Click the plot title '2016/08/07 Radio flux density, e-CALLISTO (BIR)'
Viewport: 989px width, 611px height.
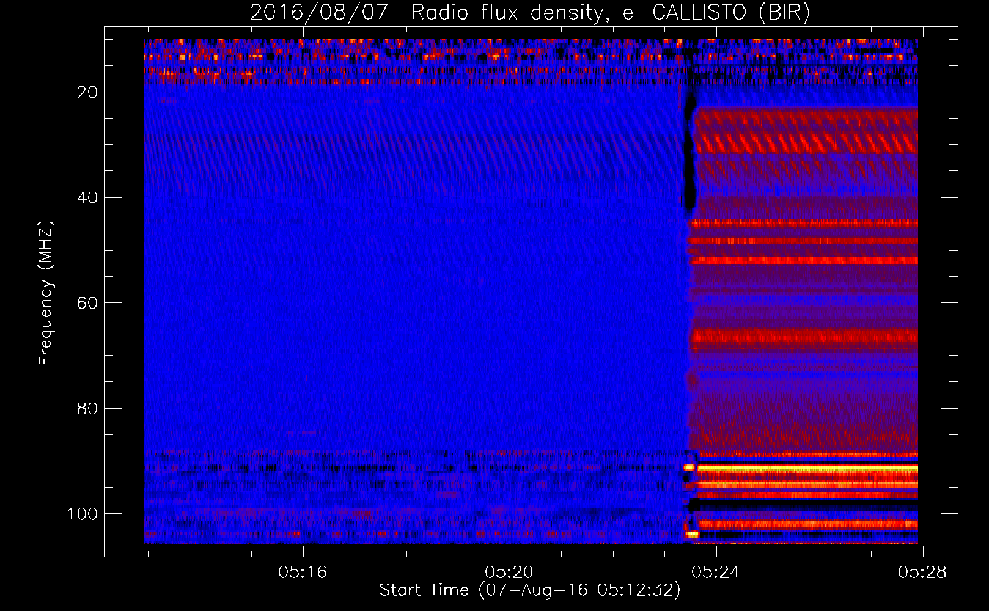click(x=530, y=12)
